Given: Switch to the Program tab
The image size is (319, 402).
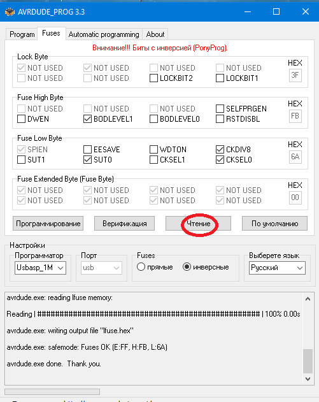Looking at the screenshot, I should point(22,34).
